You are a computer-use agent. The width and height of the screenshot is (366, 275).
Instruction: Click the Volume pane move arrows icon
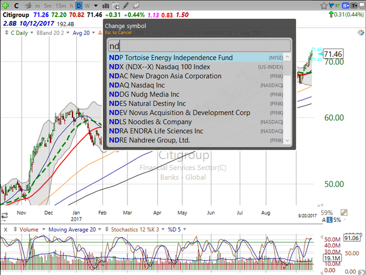point(15,229)
